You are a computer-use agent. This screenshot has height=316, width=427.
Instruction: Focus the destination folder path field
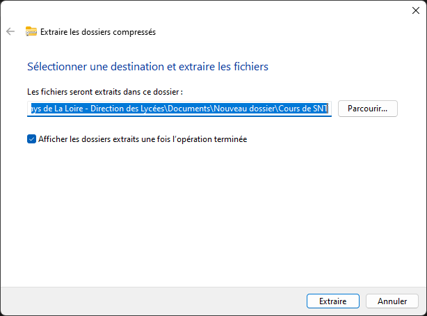(x=179, y=109)
